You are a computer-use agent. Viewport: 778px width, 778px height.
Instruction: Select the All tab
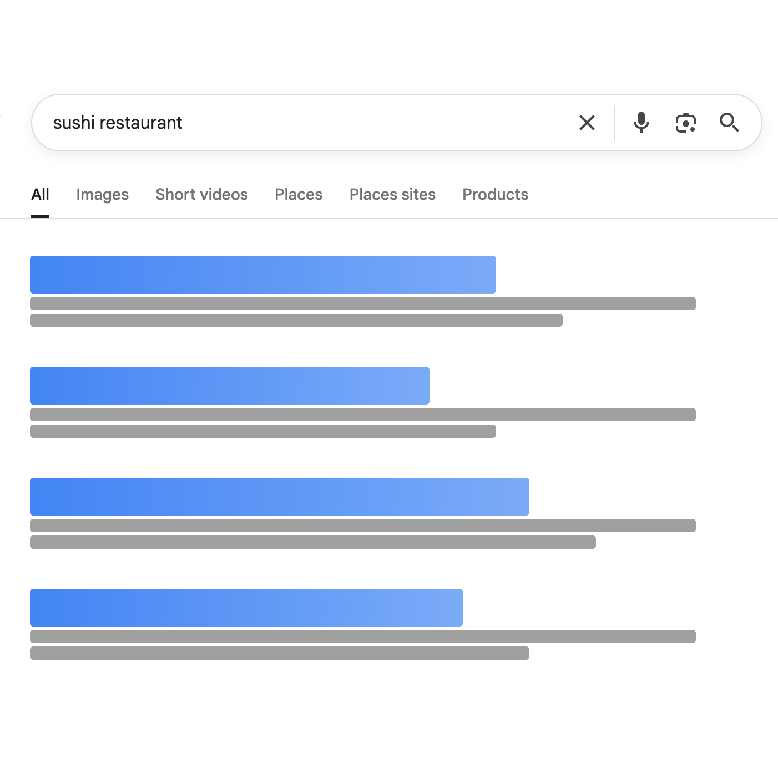coord(40,194)
